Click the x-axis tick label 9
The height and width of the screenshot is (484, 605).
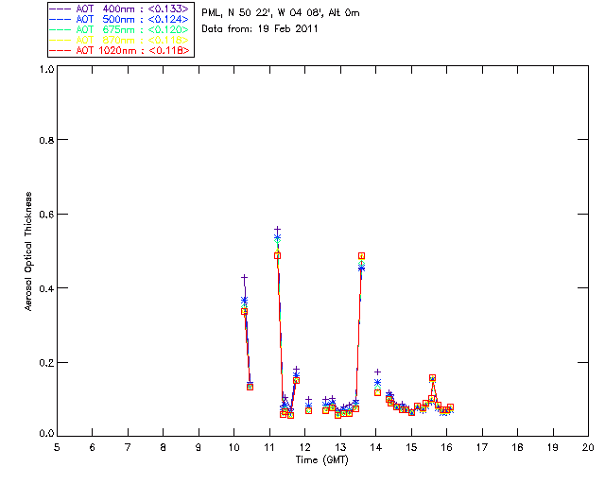199,447
